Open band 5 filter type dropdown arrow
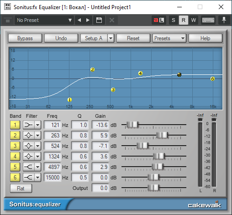This screenshot has height=215, width=232. tap(37, 167)
